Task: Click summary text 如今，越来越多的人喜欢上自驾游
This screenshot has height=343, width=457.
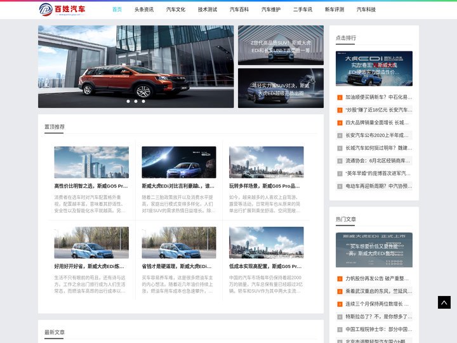Action: pos(265,204)
